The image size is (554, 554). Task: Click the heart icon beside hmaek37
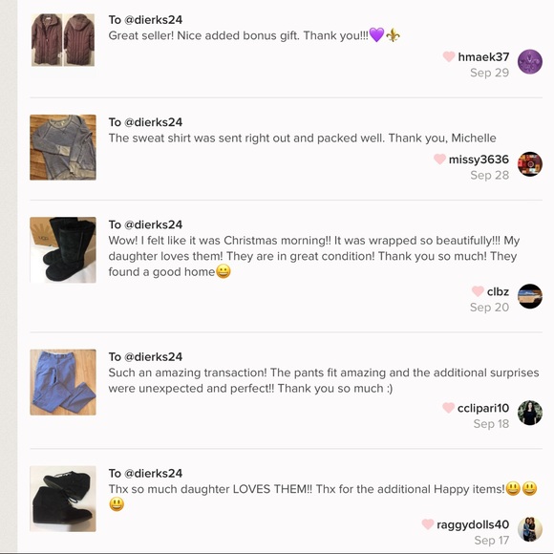click(x=449, y=56)
